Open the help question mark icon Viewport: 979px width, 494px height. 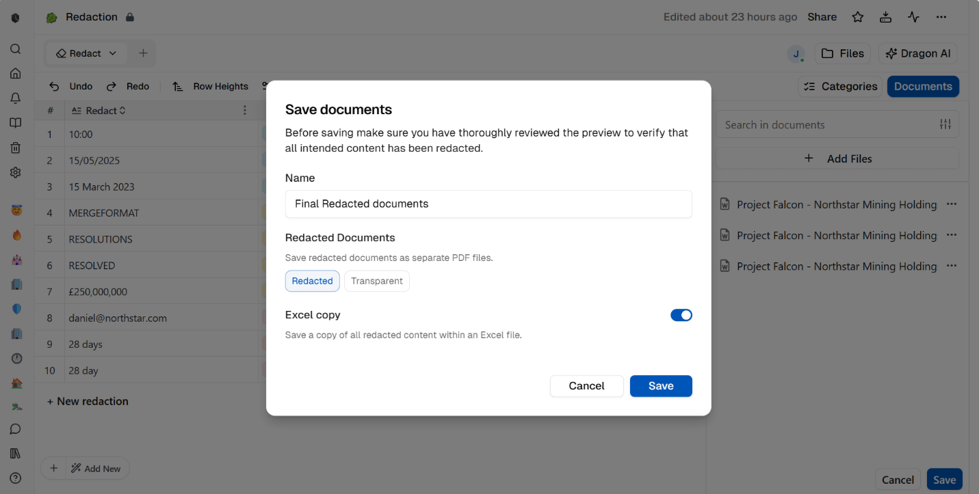(x=16, y=478)
